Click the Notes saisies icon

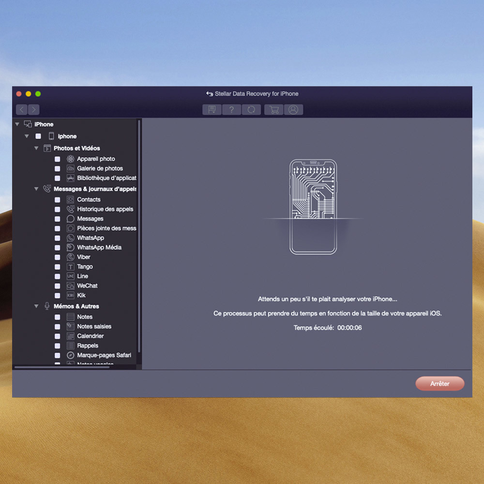click(71, 327)
